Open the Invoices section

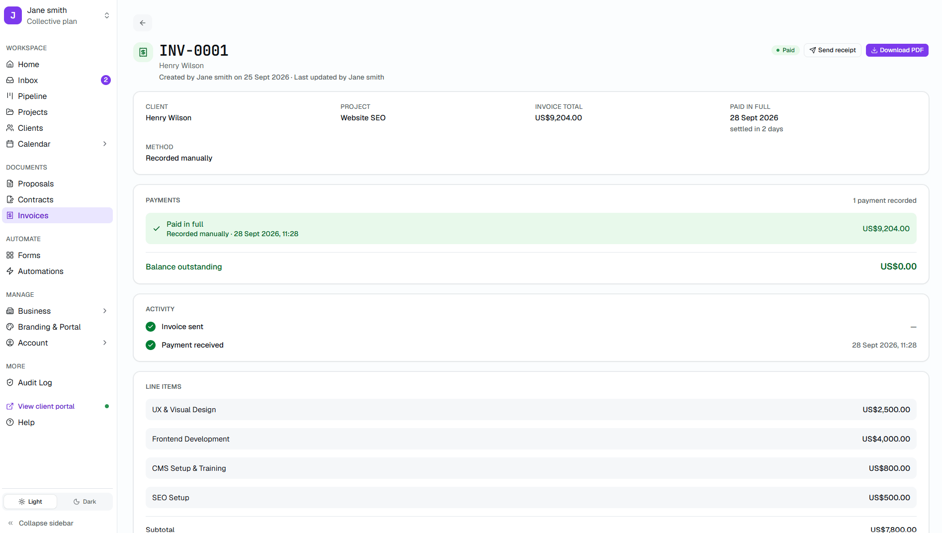click(x=58, y=215)
